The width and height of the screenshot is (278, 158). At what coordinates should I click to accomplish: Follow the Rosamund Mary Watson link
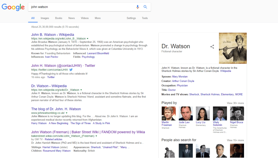click(57, 151)
